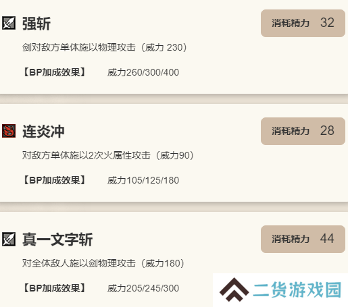348x307 pixels.
Task: Click the 消耗精力 44 badge
Action: click(303, 239)
